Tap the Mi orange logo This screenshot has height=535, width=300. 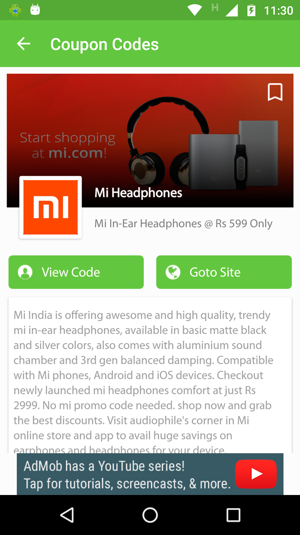point(50,207)
